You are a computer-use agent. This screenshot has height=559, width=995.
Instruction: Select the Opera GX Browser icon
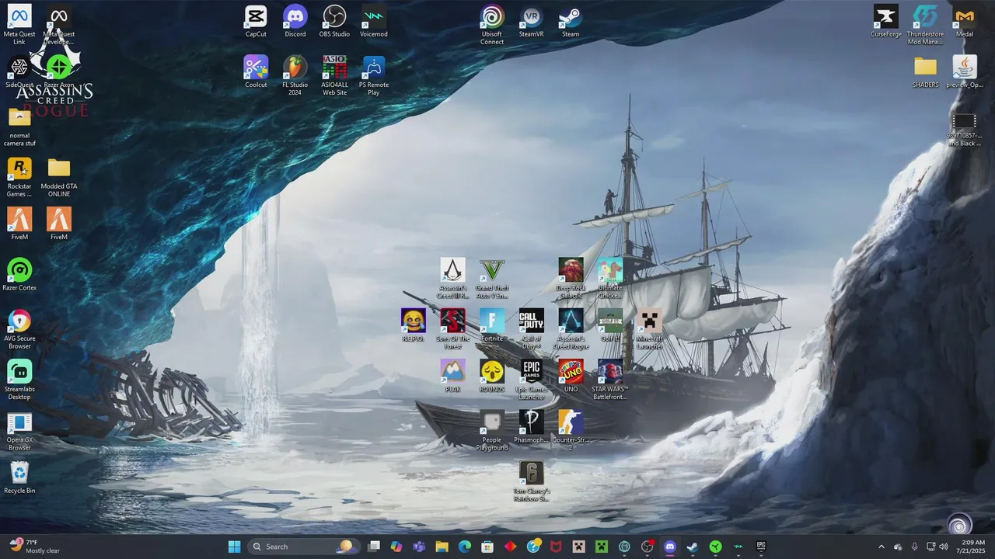pos(19,432)
